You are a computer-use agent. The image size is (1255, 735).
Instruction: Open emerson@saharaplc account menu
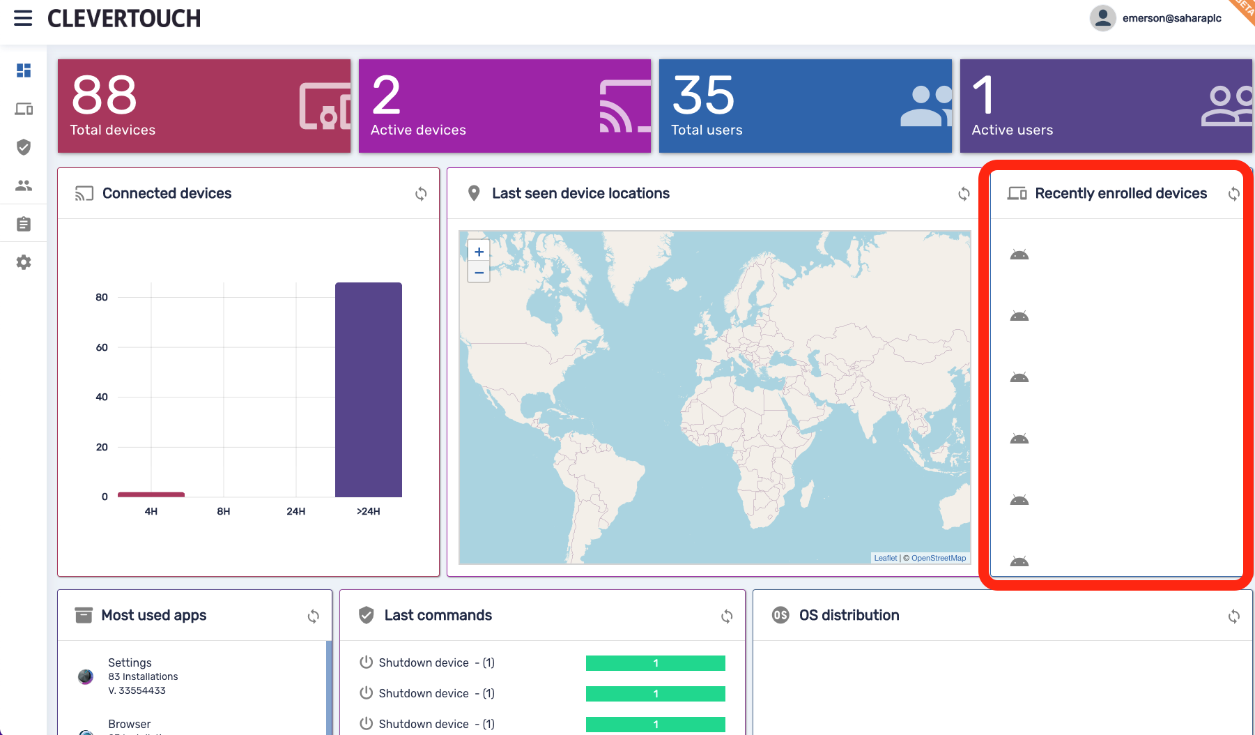(1171, 18)
